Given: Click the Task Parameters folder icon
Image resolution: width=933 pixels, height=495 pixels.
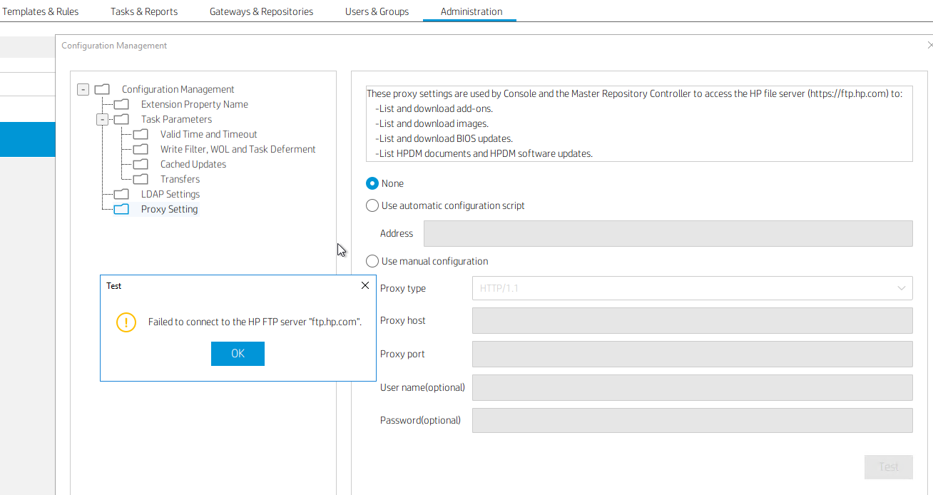Looking at the screenshot, I should (x=120, y=118).
